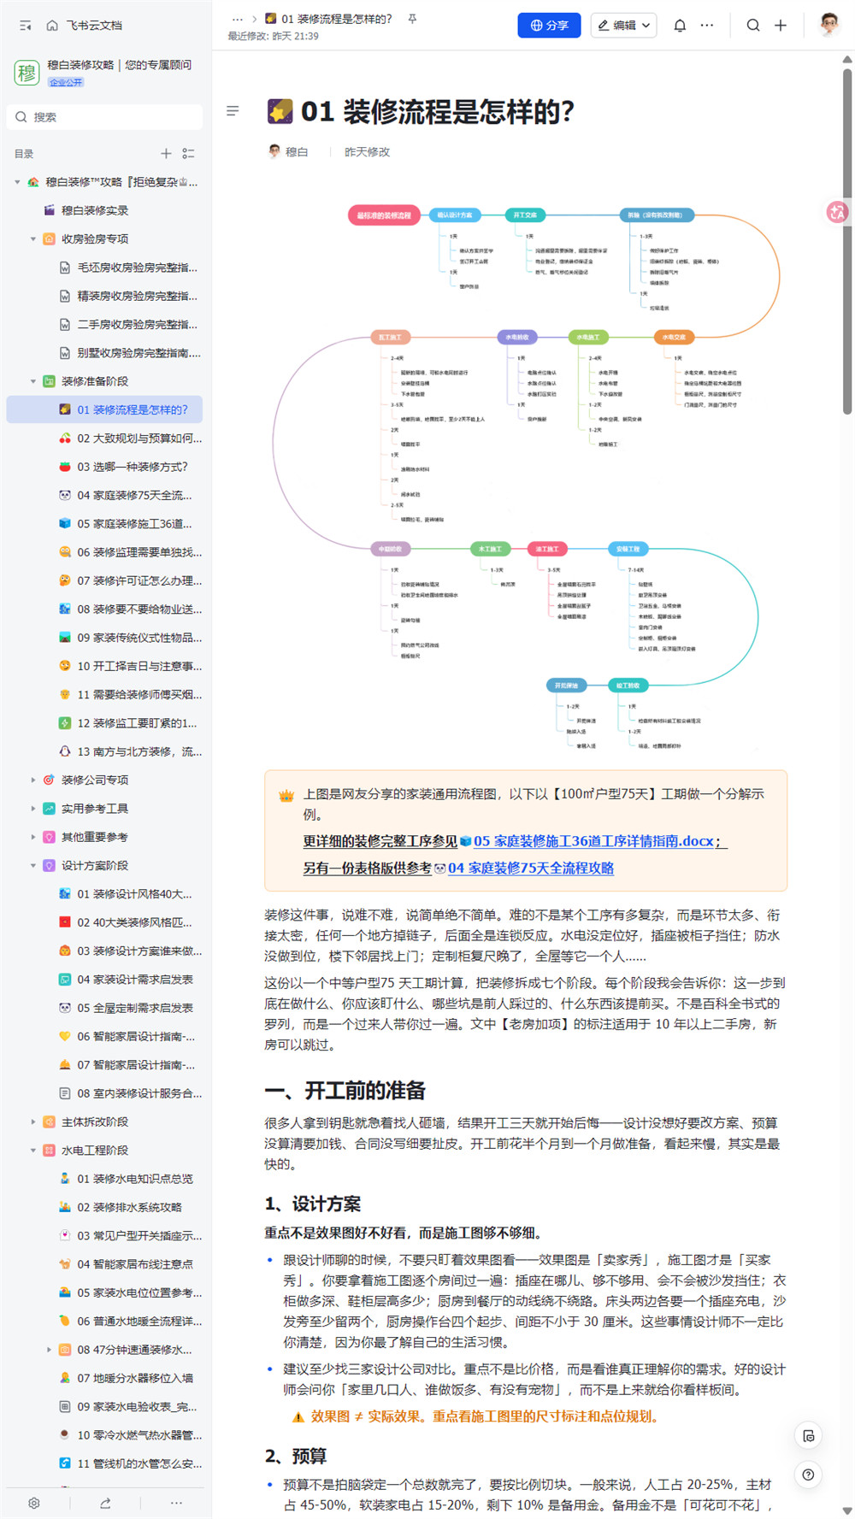
Task: Open 02 装修排水系统攻略 page
Action: tap(105, 1207)
